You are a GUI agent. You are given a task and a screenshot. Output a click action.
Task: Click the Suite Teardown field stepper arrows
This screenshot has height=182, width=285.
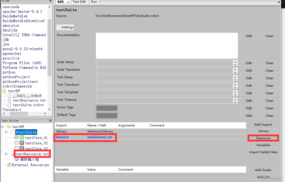235,70
